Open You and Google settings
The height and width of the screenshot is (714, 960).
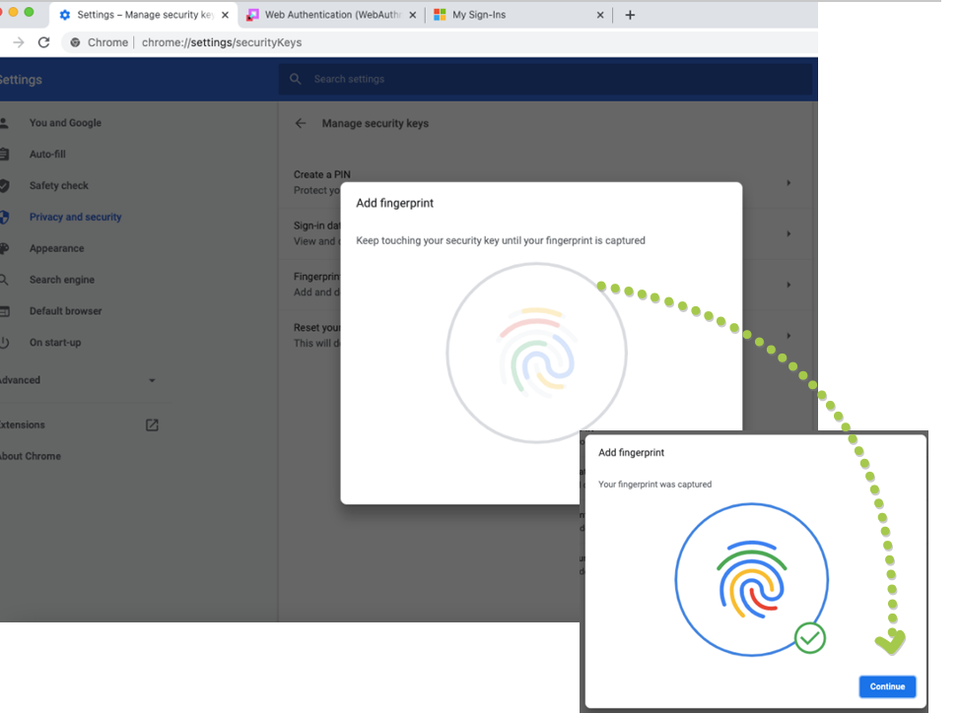pyautogui.click(x=65, y=122)
